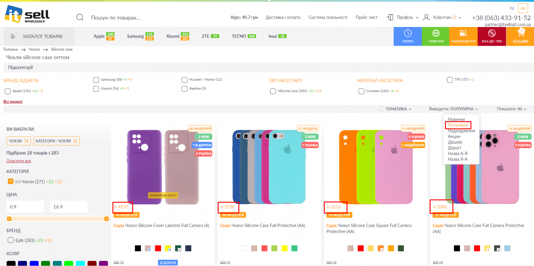Go to itsell wholesale logo homepage
Image resolution: width=534 pixels, height=266 pixels.
tap(27, 14)
